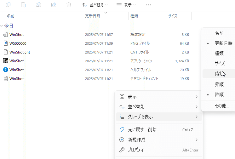Collapse the 今日 group chevron

point(2,26)
